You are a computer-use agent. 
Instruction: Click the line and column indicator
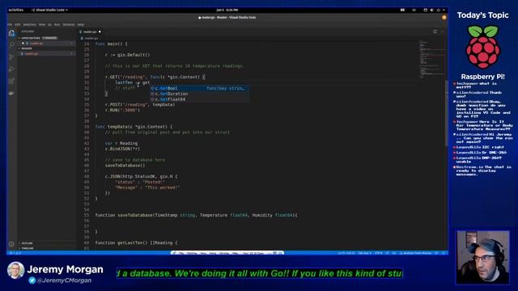(346, 253)
